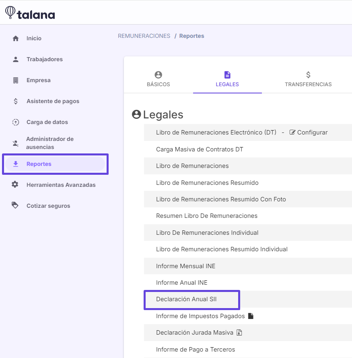Click the Cotizar seguros tag icon

15,205
